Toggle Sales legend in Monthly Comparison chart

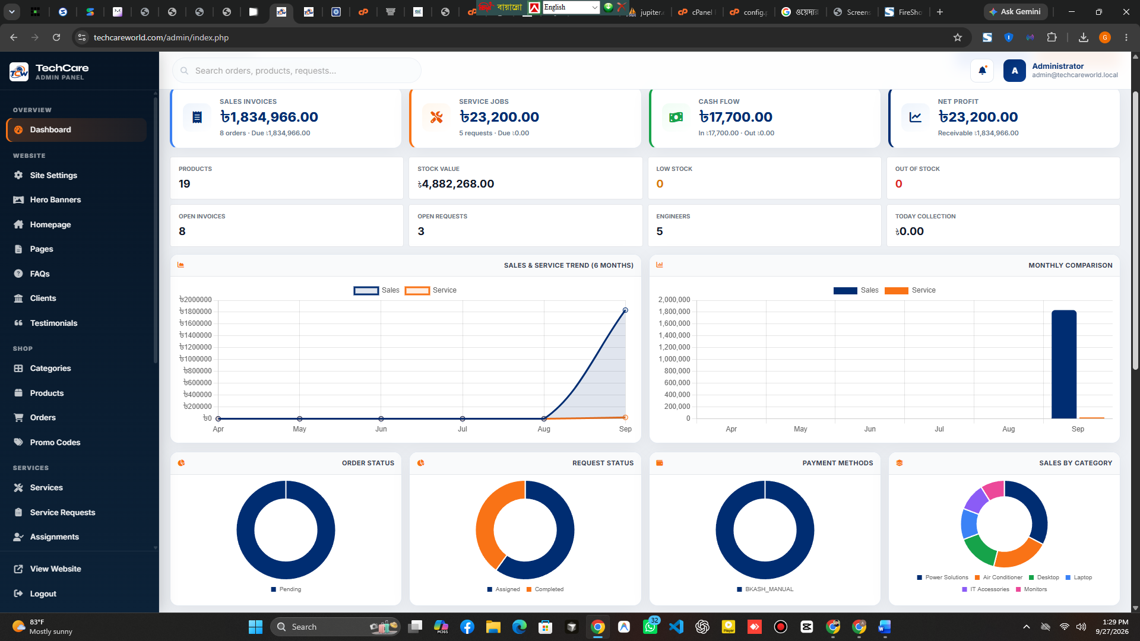[856, 290]
